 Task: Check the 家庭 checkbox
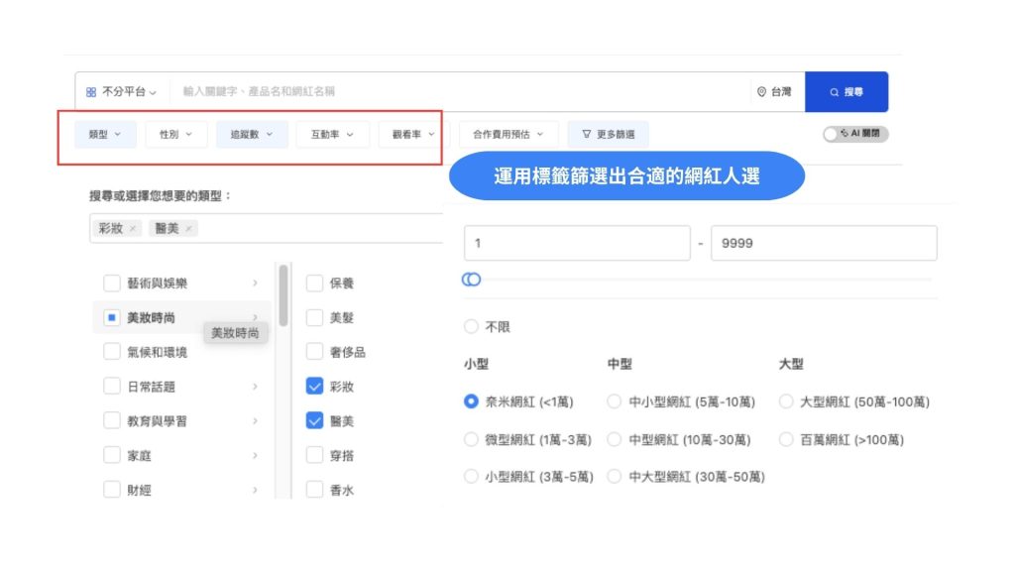click(112, 455)
